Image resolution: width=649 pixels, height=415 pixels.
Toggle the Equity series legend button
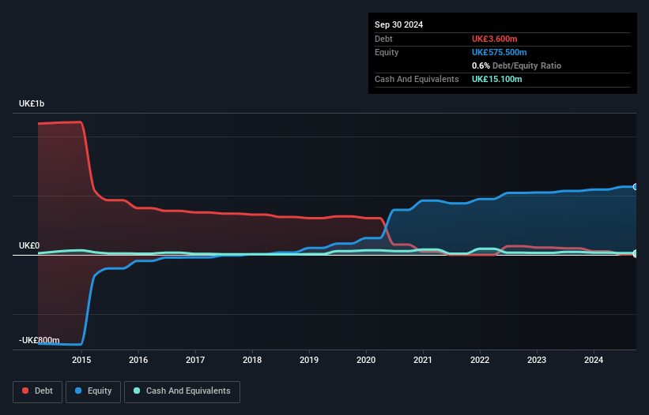point(93,391)
